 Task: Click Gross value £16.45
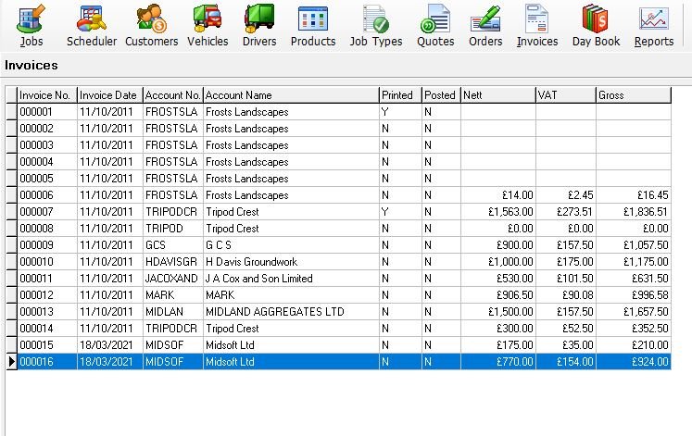point(634,195)
